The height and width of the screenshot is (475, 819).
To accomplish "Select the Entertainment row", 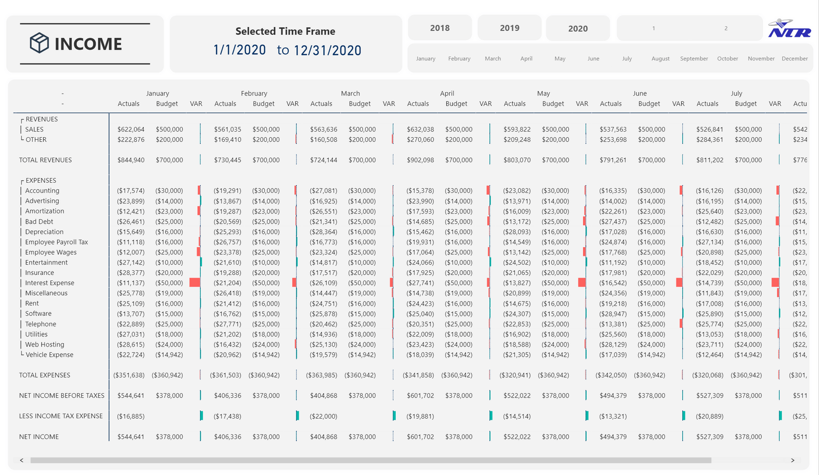I will pos(46,263).
